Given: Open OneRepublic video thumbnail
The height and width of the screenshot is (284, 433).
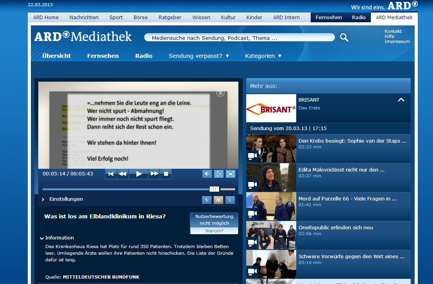Looking at the screenshot, I should point(271,236).
